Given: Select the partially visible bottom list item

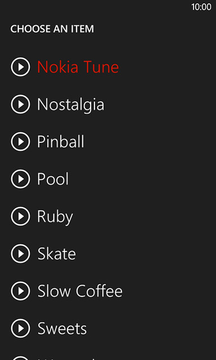Looking at the screenshot, I should (69, 359).
